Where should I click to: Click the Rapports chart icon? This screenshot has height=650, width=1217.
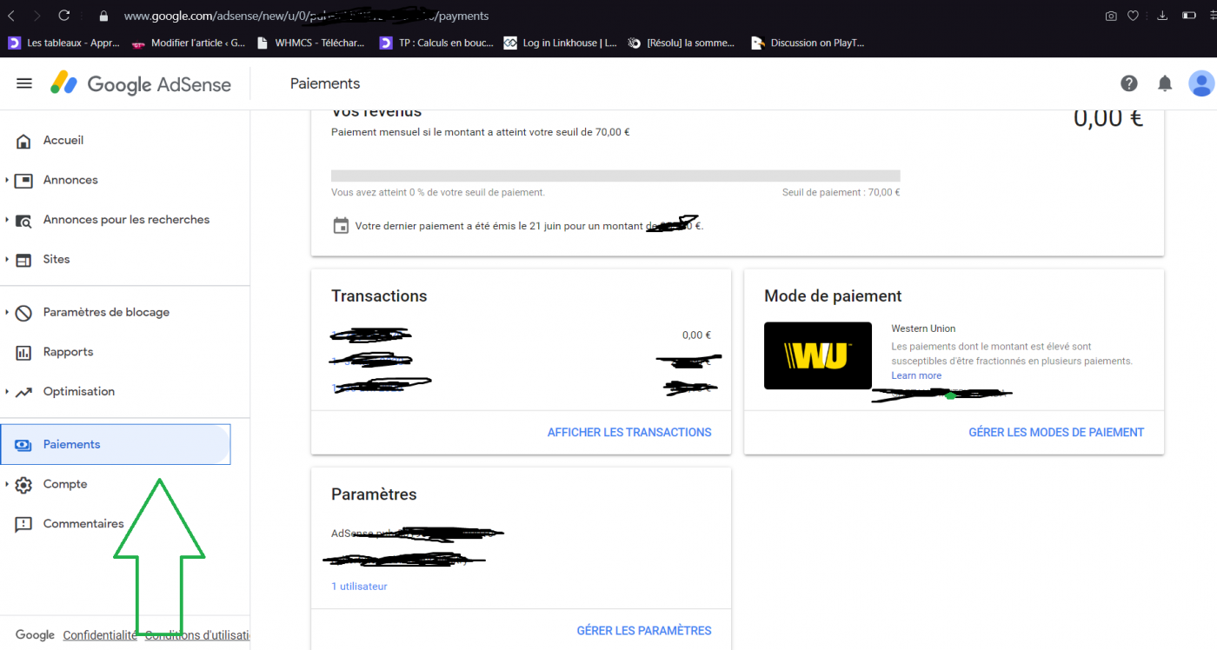coord(24,352)
